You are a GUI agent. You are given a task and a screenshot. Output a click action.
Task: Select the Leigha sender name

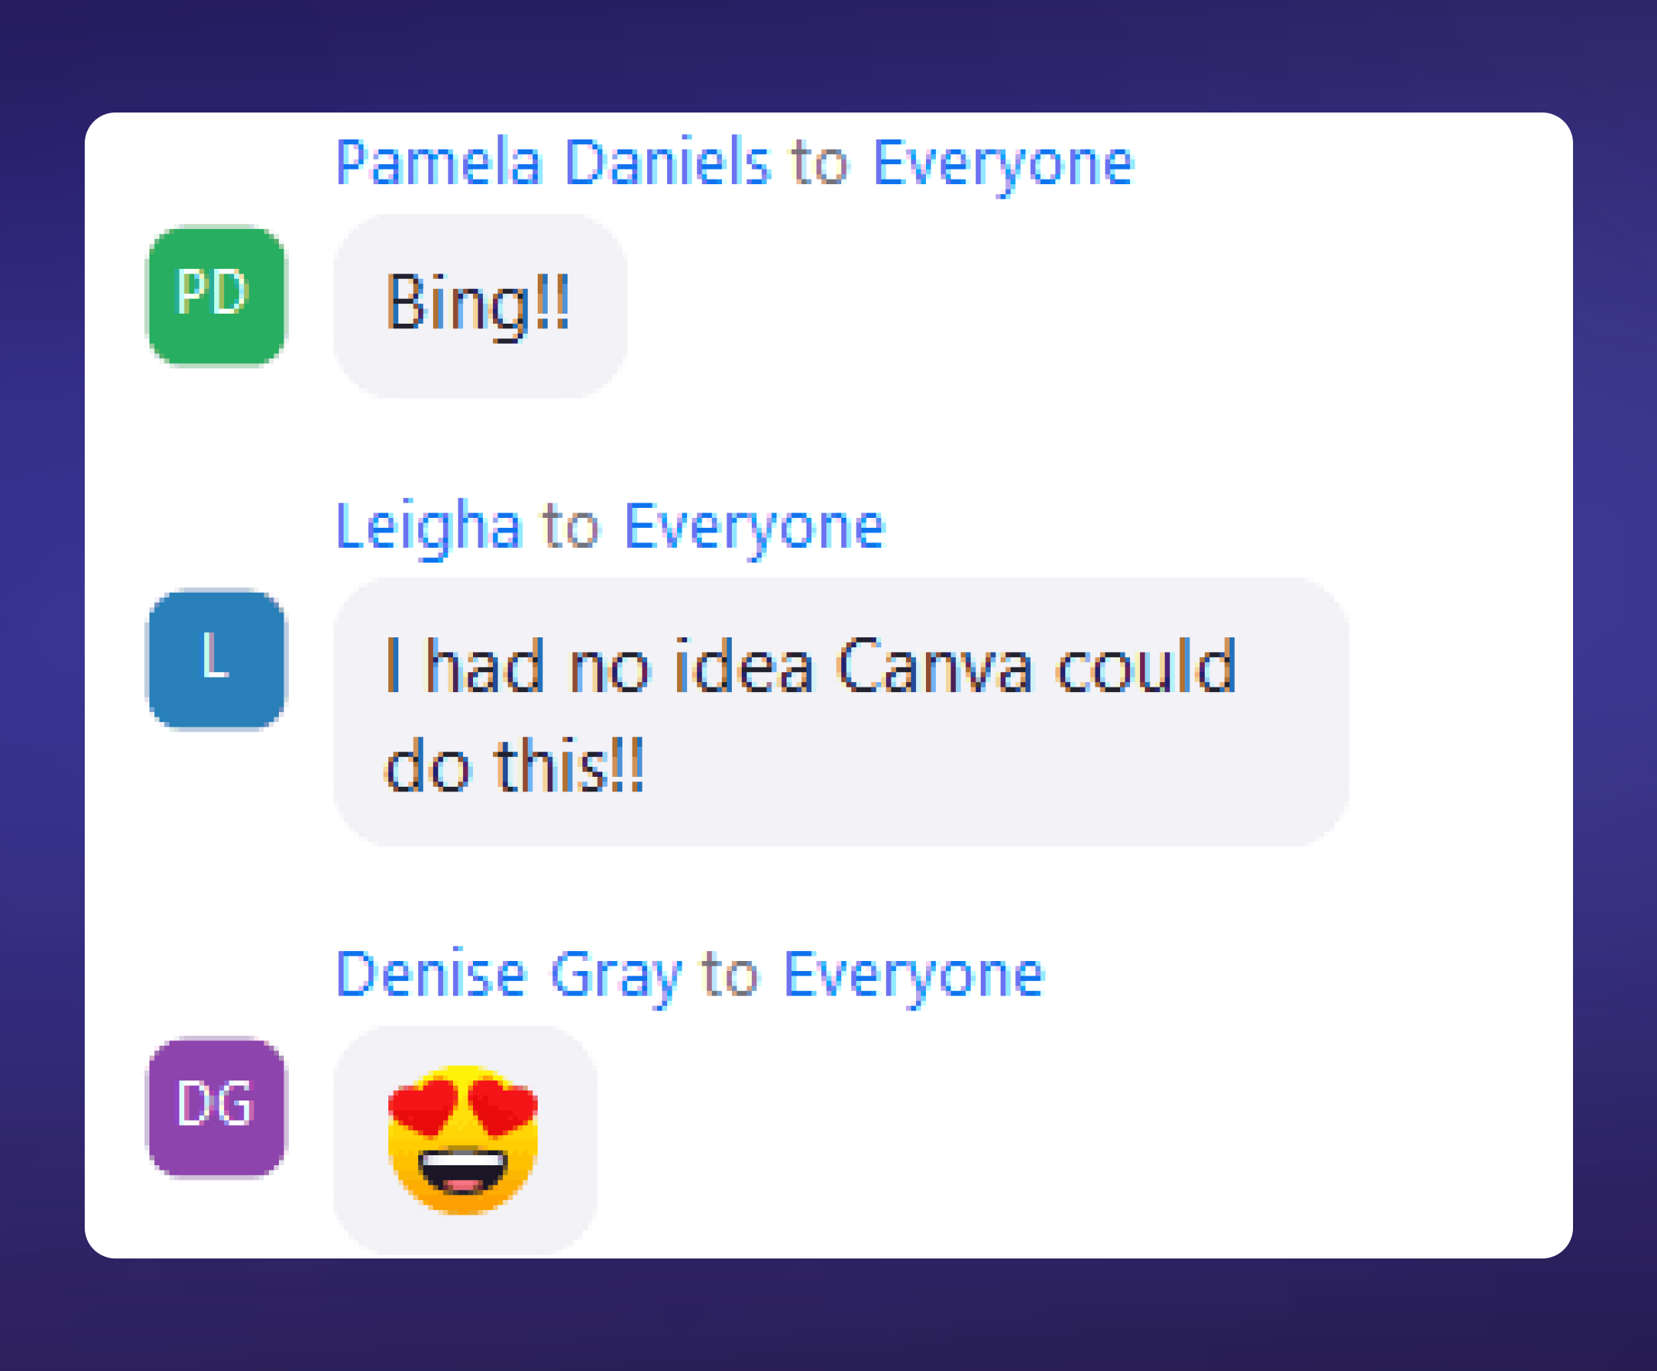click(428, 526)
